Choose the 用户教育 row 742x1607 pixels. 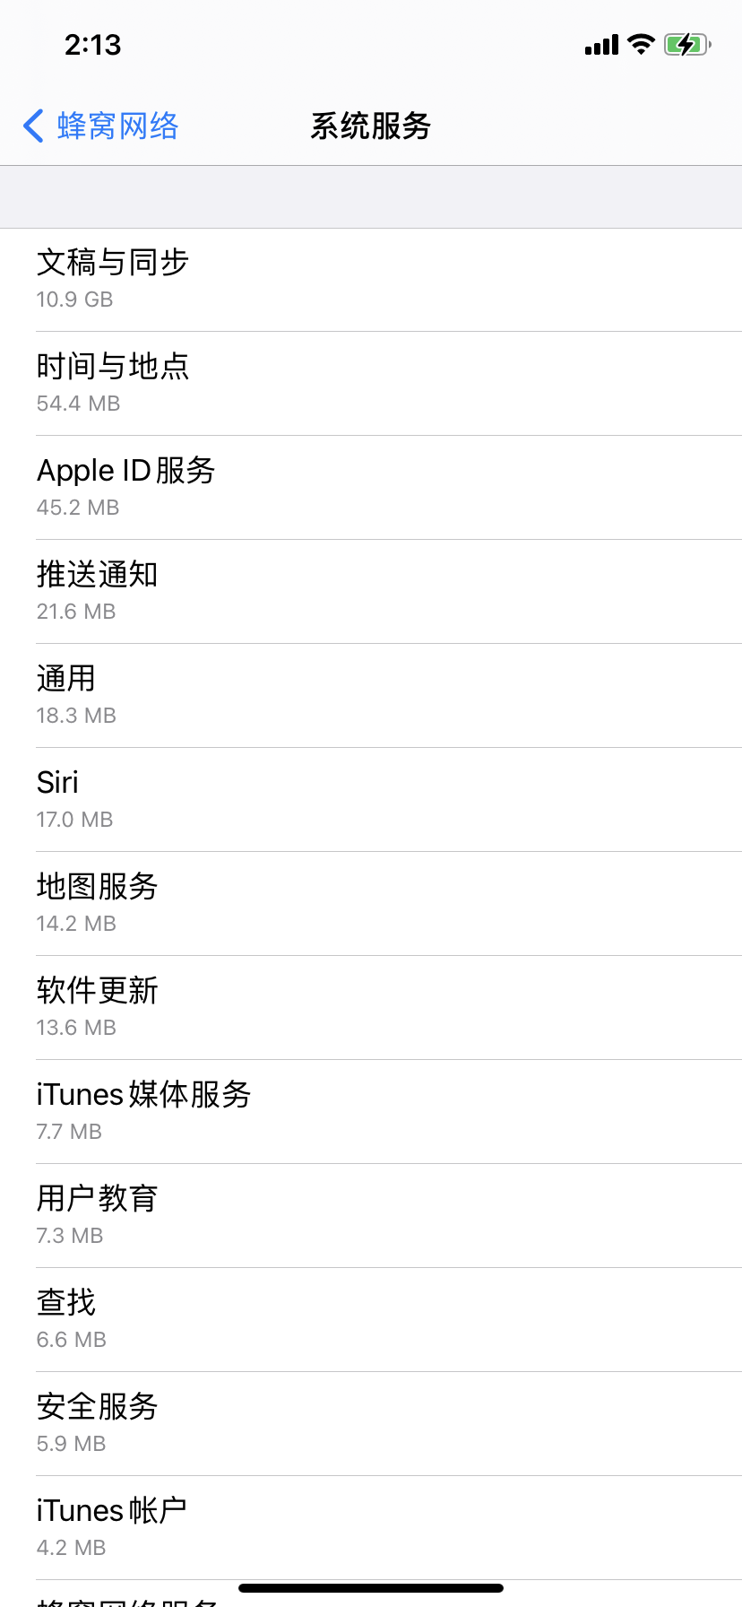click(371, 1216)
